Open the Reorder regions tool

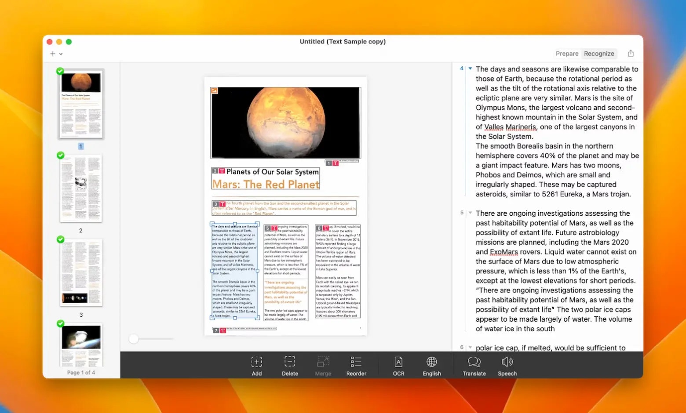coord(356,366)
